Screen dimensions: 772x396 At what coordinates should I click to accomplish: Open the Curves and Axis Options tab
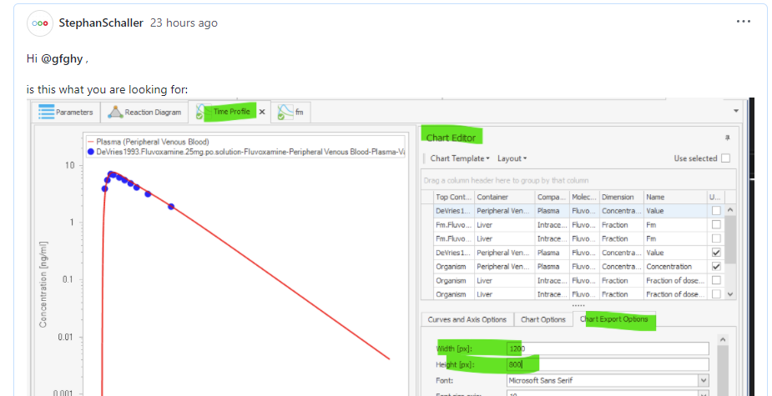click(467, 319)
